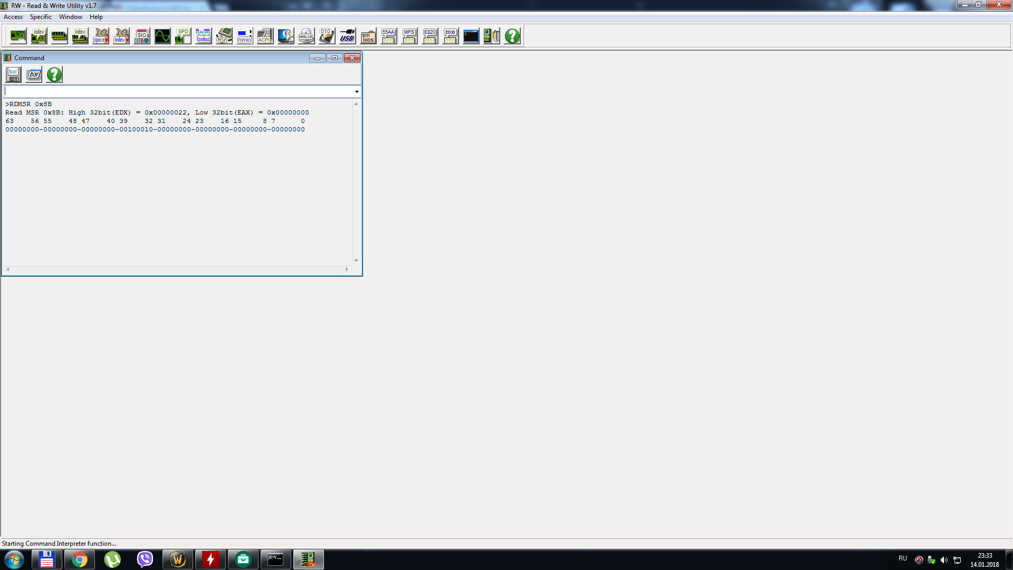Screen dimensions: 1013x570
Task: Open the Access menu
Action: click(x=13, y=17)
